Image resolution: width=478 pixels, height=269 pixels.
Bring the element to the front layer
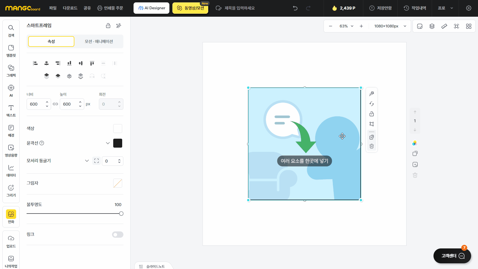(x=47, y=76)
